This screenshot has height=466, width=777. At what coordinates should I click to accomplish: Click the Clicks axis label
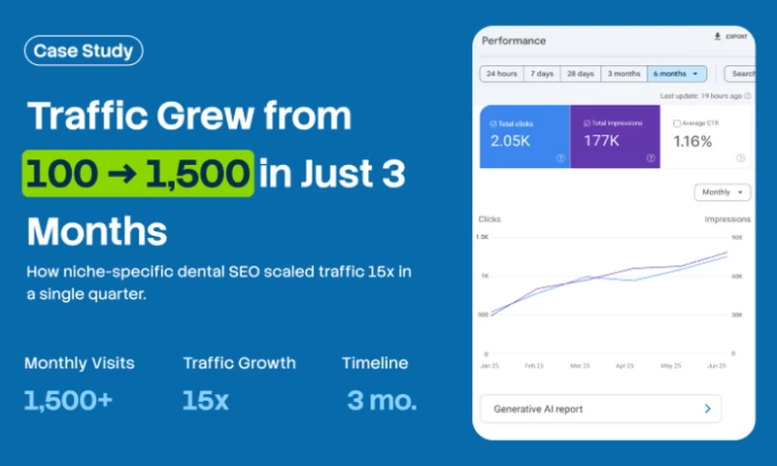click(490, 218)
